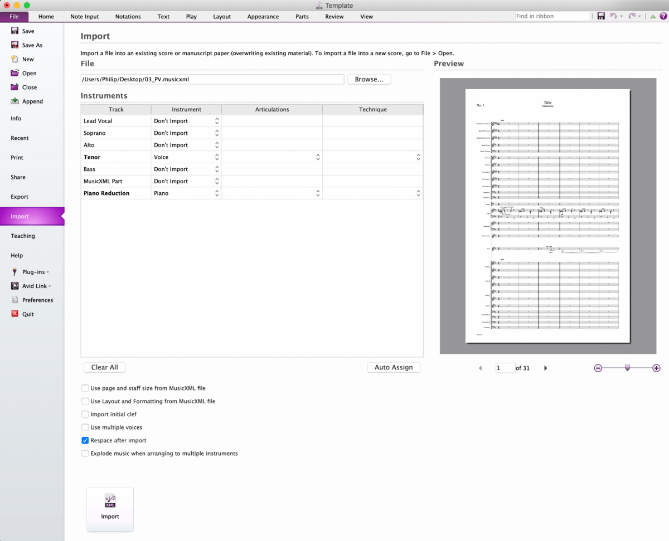Image resolution: width=669 pixels, height=541 pixels.
Task: Open Tenor technique dropdown
Action: pos(418,157)
